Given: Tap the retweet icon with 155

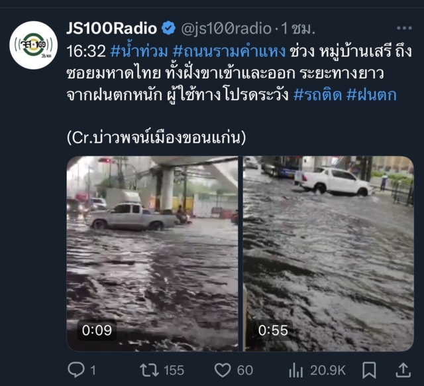Looking at the screenshot, I should (x=149, y=370).
